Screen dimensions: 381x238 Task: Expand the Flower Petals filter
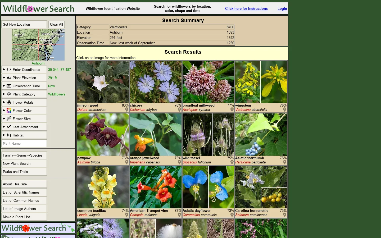pos(24,102)
